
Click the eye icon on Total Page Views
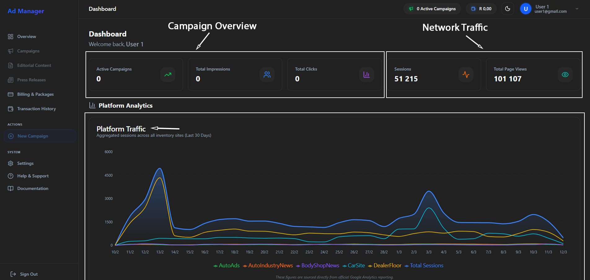tap(565, 74)
